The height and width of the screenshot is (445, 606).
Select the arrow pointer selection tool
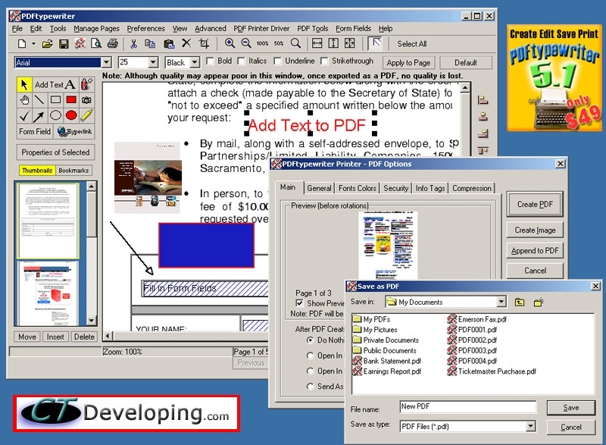24,84
